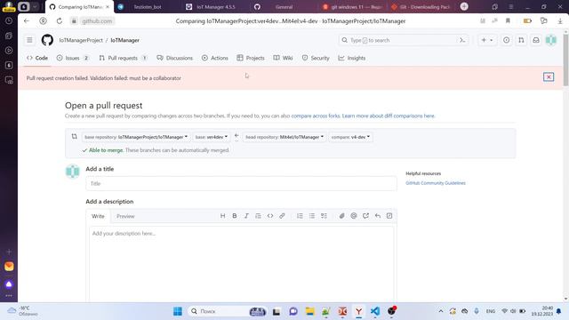The width and height of the screenshot is (569, 320).
Task: Select the Preview tab in editor
Action: pyautogui.click(x=125, y=216)
